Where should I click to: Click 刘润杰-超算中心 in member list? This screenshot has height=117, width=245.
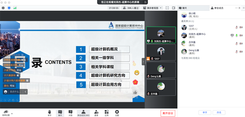coord(212,36)
